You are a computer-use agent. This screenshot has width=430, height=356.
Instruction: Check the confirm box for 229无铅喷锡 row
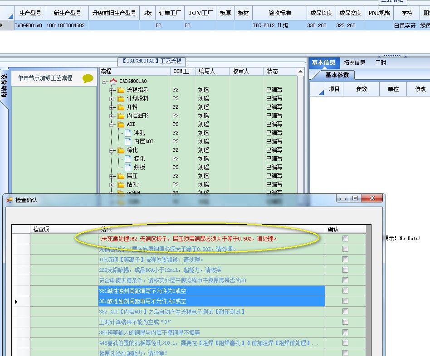click(x=345, y=270)
